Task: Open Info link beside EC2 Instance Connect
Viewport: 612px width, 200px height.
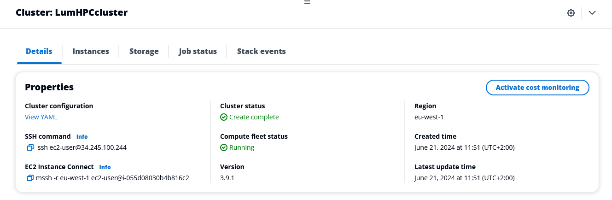Action: point(105,167)
